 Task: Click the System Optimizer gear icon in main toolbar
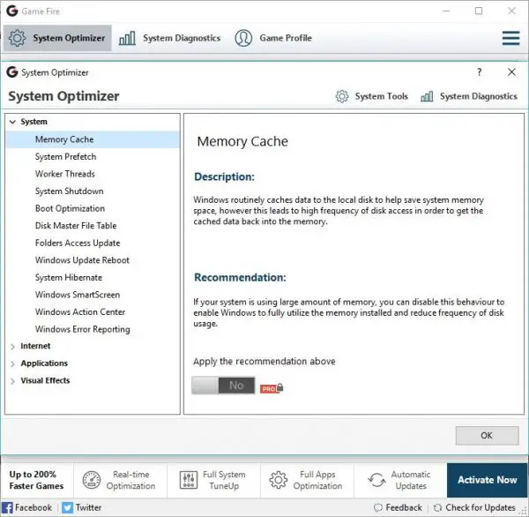(17, 38)
